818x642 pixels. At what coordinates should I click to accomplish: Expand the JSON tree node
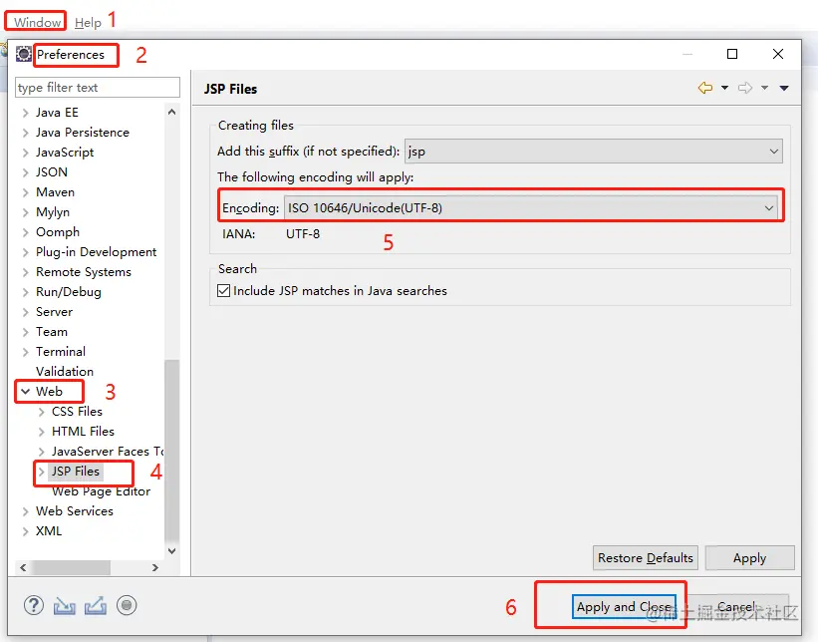coord(25,172)
